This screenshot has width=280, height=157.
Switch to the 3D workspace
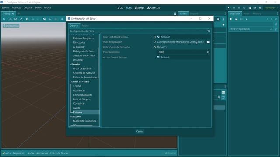click(129, 8)
